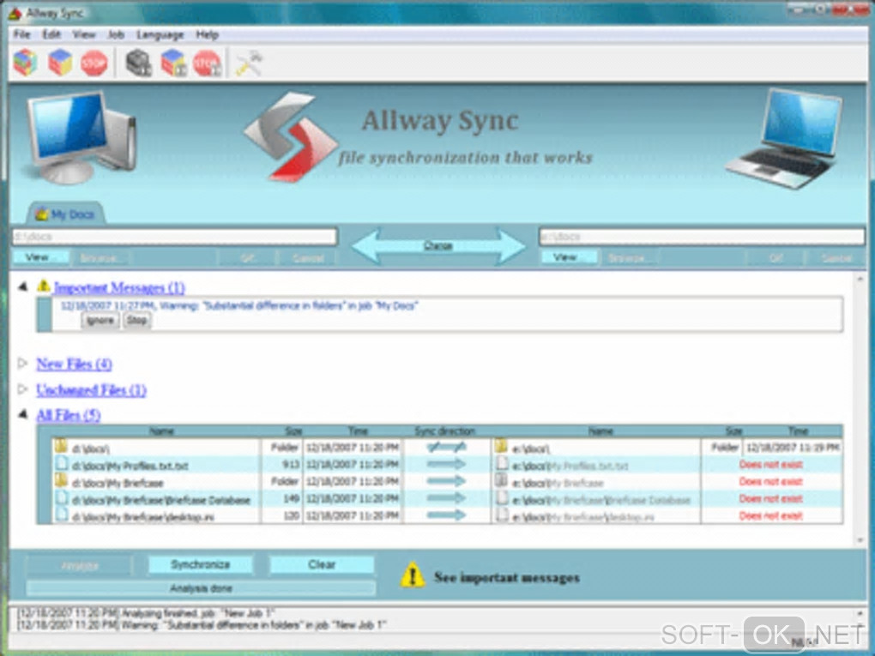Click the warning icon beside See important messages
This screenshot has width=875, height=656.
coord(413,575)
